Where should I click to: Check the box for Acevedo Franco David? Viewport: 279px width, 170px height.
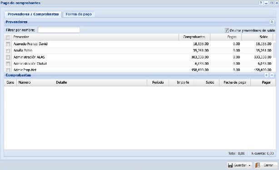tap(8, 44)
